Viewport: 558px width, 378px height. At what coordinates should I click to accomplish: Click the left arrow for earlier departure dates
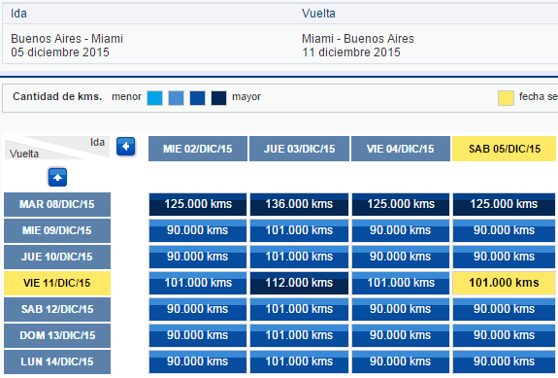(125, 147)
